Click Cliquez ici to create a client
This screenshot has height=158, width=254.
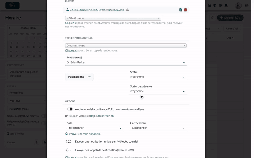tap(71, 23)
